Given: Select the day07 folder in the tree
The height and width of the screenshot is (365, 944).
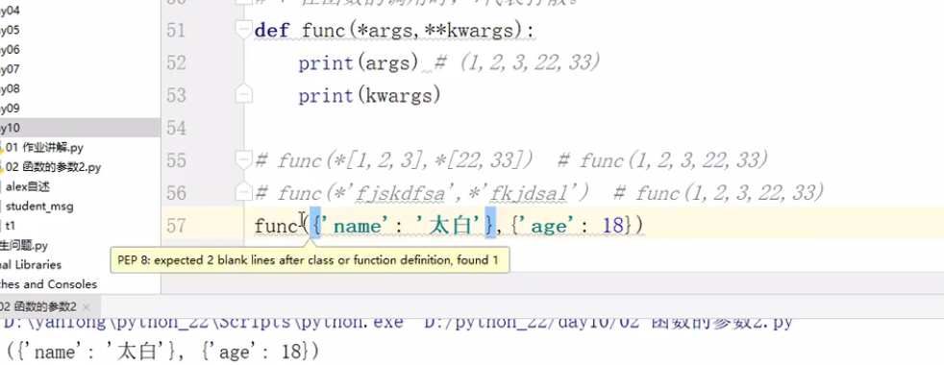Looking at the screenshot, I should 11,69.
